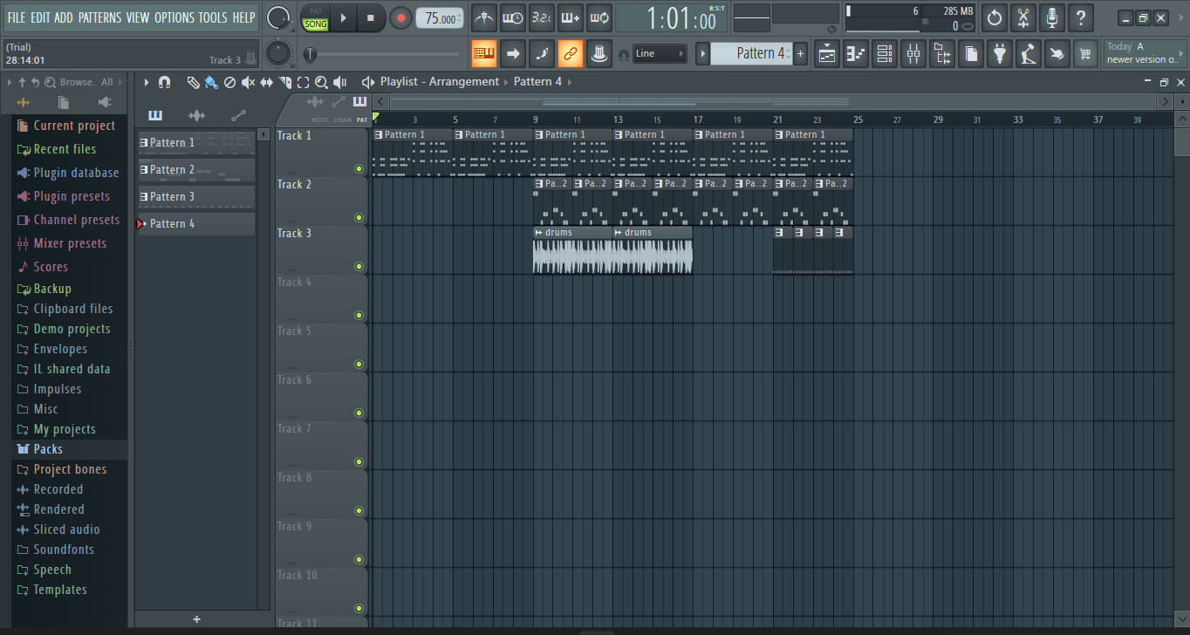Select the Paint brush tool in Playlist
1190x635 pixels.
point(211,82)
